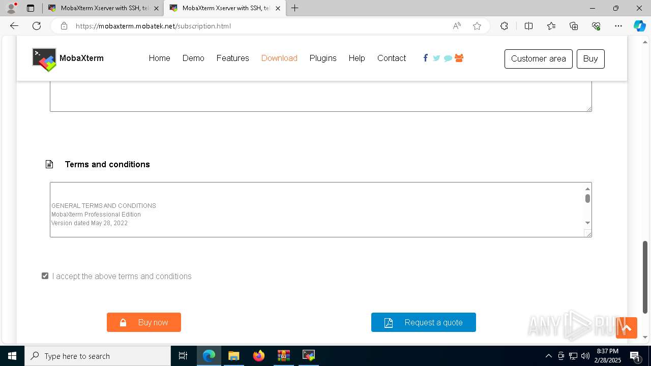The image size is (651, 366).
Task: Open browser Extensions puzzle icon
Action: point(504,26)
